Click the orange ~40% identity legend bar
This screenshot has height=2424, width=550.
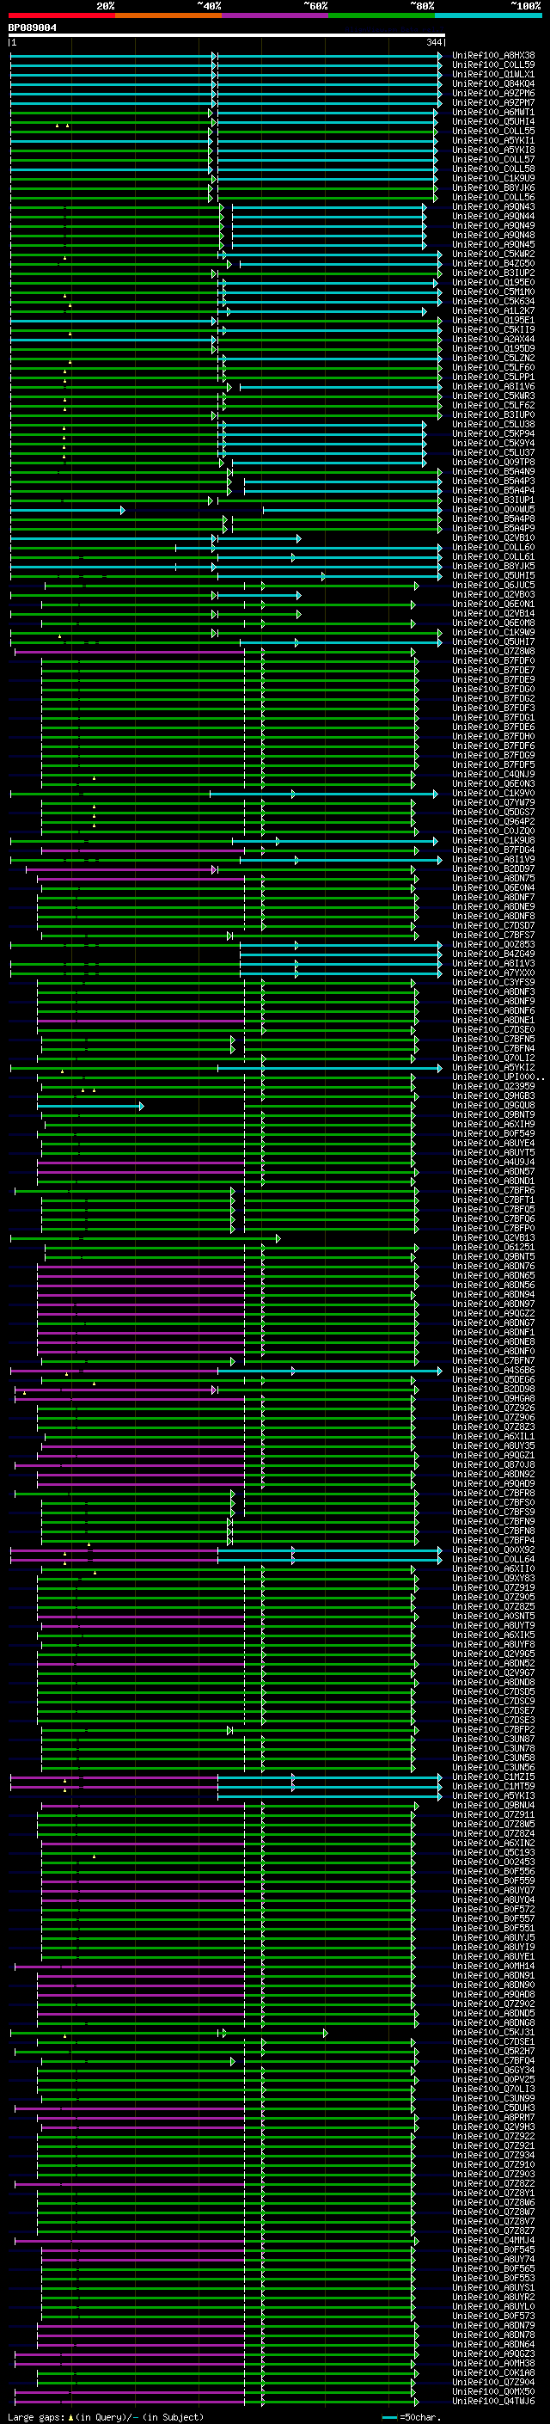(168, 16)
